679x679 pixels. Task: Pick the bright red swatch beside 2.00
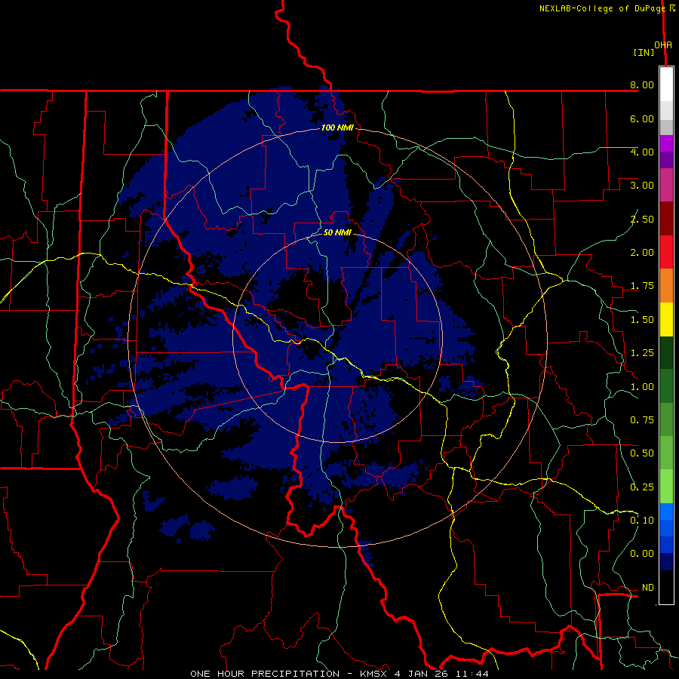(x=666, y=252)
